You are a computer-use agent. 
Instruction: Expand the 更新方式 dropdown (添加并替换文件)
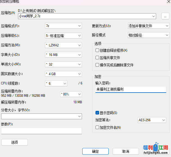(x=166, y=26)
